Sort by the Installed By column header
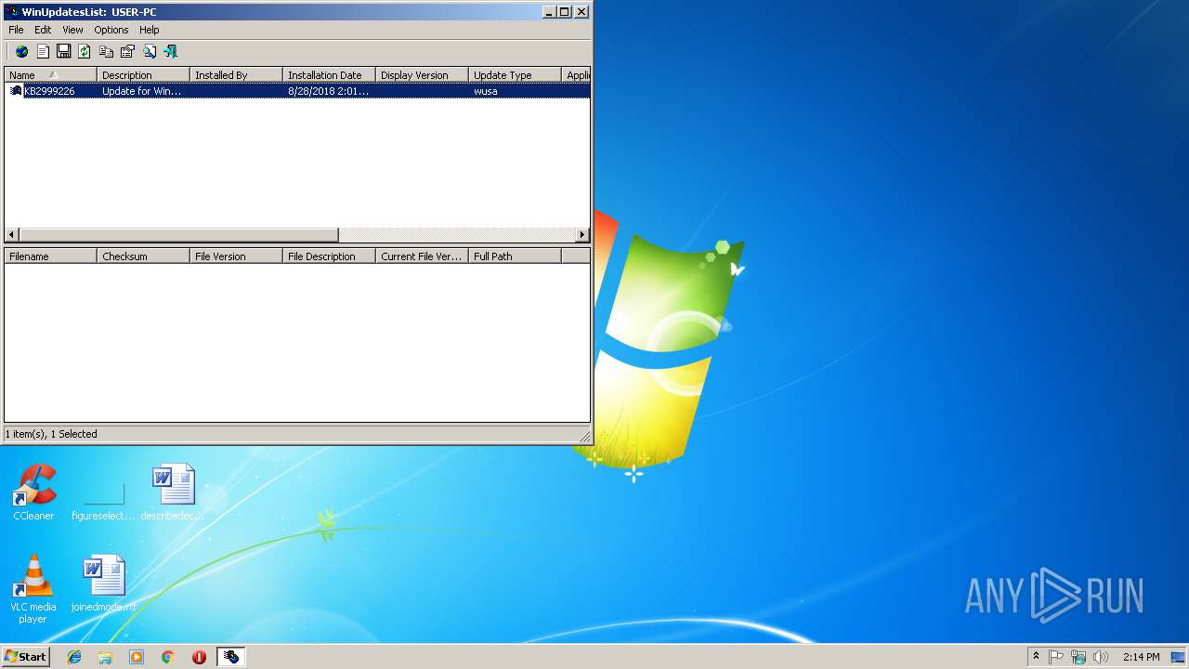The image size is (1189, 669). coord(236,75)
